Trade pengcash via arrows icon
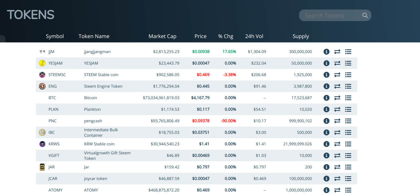This screenshot has width=420, height=195. 337,121
